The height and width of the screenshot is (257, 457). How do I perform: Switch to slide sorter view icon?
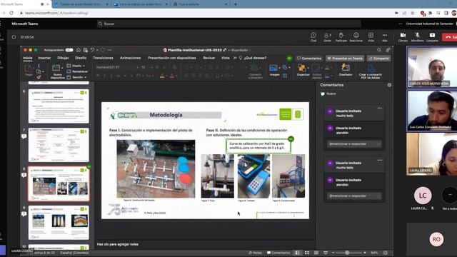(x=307, y=253)
